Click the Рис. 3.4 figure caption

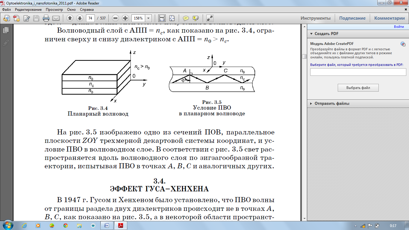(98, 108)
